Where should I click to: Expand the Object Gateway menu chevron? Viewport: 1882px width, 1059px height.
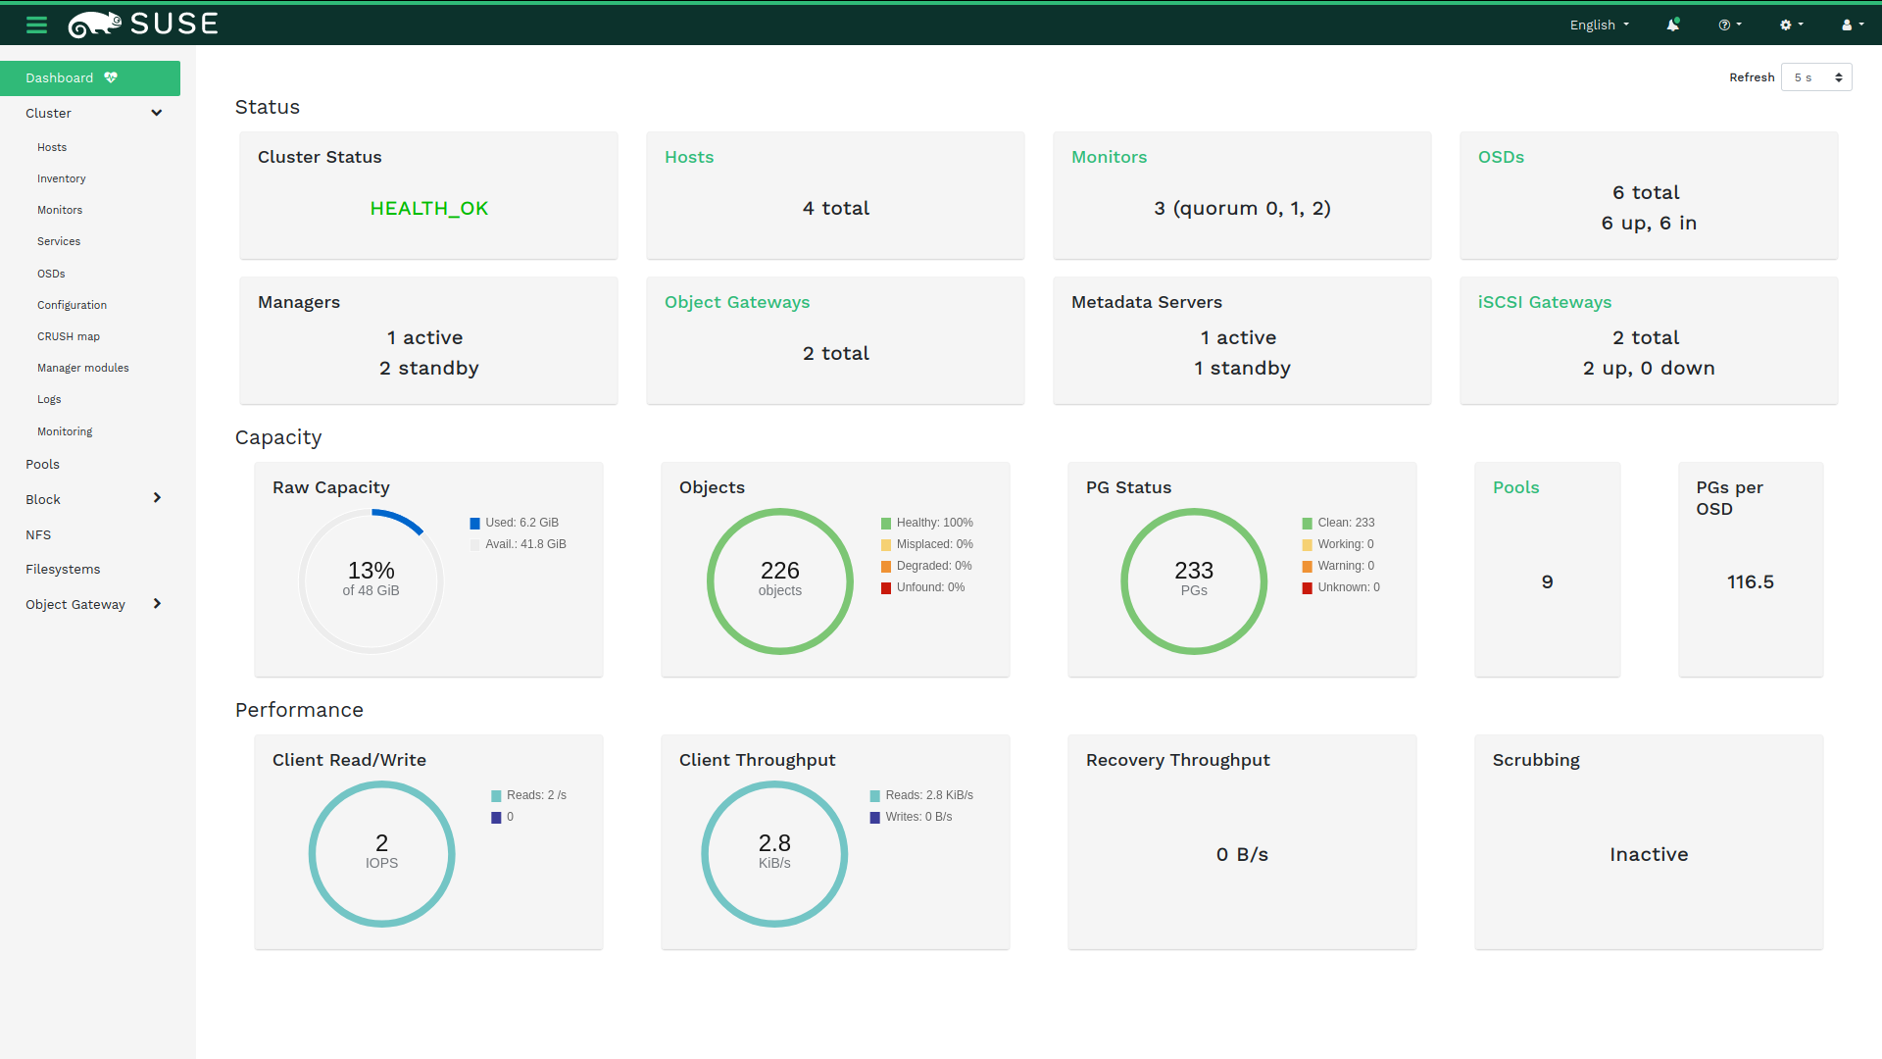pyautogui.click(x=157, y=604)
